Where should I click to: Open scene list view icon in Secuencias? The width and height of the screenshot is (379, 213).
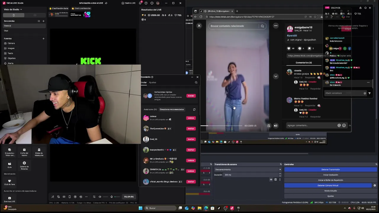pos(39,21)
